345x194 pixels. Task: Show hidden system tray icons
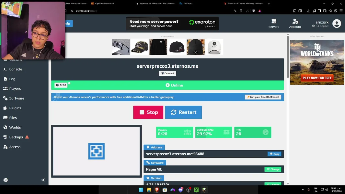[303, 190]
